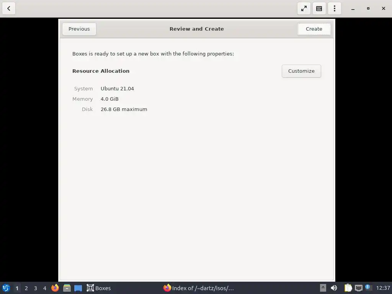Click the network status tray icon
The image size is (392, 294).
tap(358, 288)
